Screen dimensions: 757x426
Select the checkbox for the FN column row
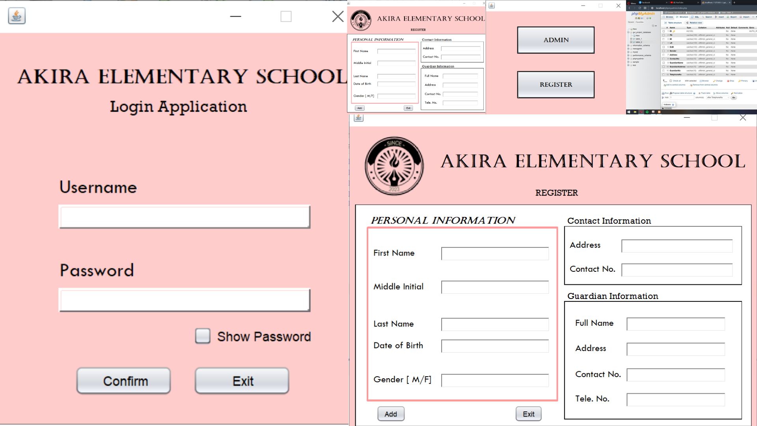(x=664, y=35)
